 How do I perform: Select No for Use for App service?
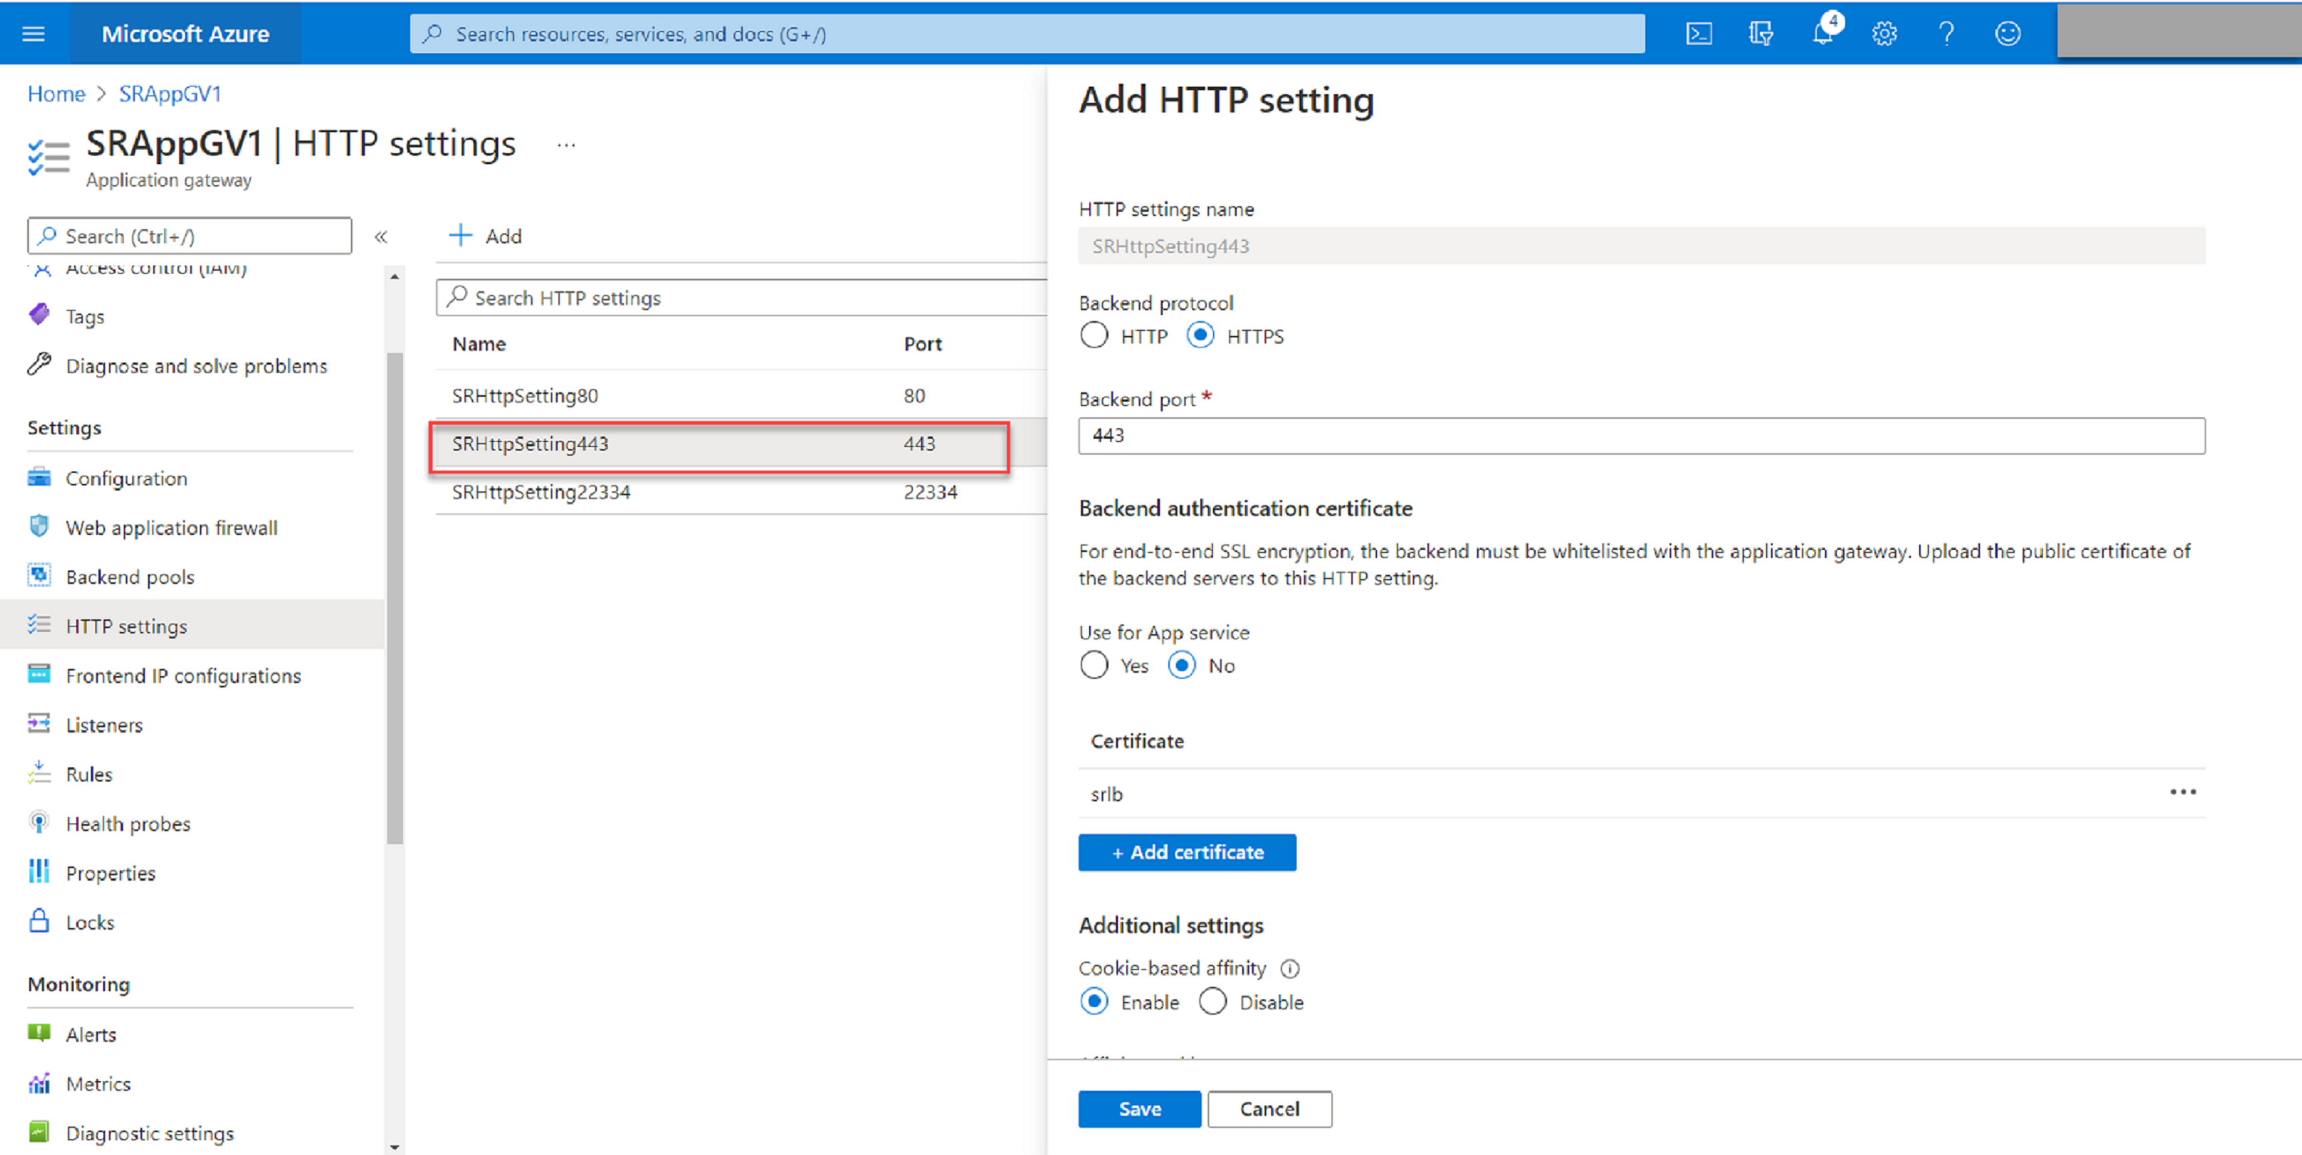1177,666
